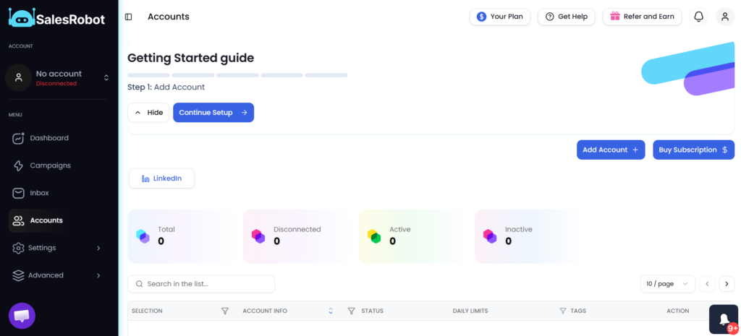
Task: Go to previous page arrow
Action: coord(707,284)
